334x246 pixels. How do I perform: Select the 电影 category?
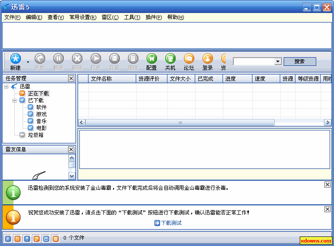[41, 128]
